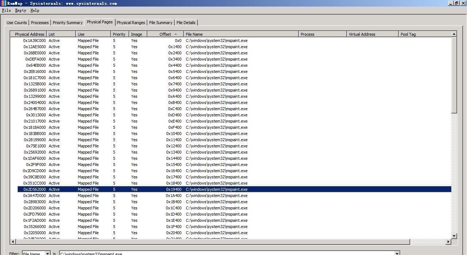
Task: Open the File Summary tab
Action: [161, 23]
